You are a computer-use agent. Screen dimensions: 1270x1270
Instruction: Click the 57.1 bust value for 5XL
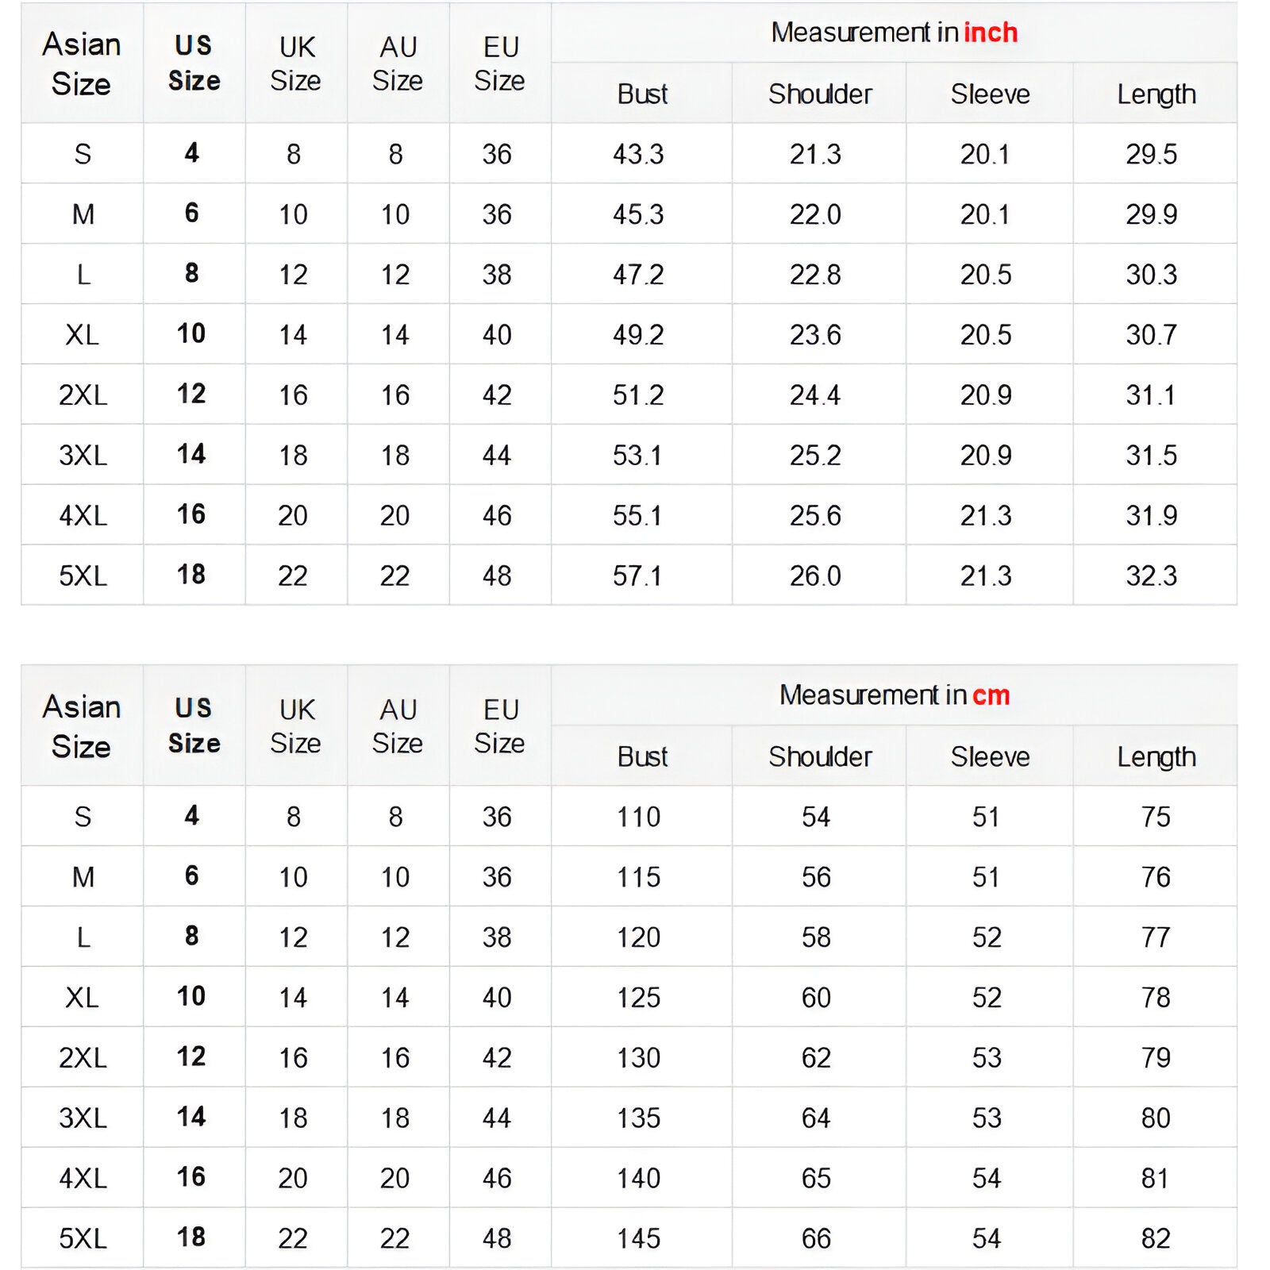coord(637,576)
